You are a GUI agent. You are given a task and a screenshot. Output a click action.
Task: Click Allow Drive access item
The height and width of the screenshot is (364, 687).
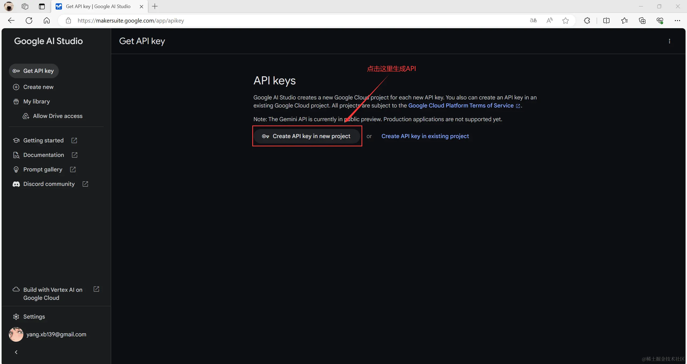coord(57,116)
